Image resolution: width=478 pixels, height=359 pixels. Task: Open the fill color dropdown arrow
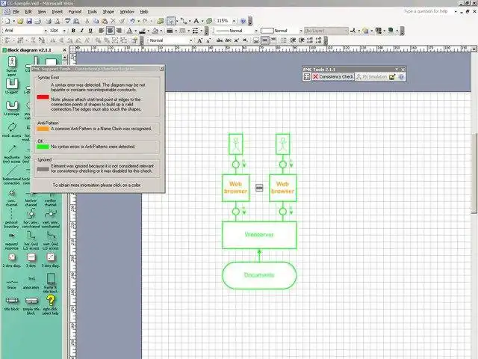click(x=161, y=31)
